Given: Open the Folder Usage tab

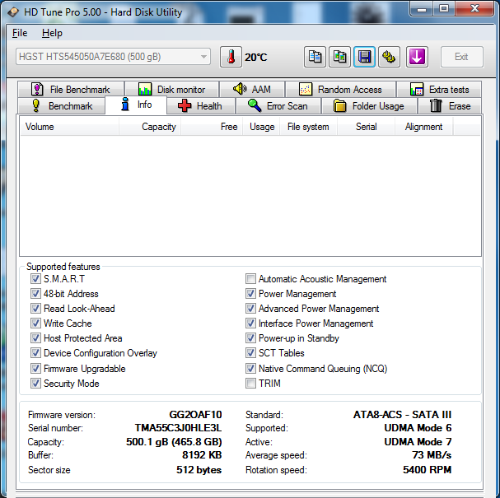Looking at the screenshot, I should [368, 106].
